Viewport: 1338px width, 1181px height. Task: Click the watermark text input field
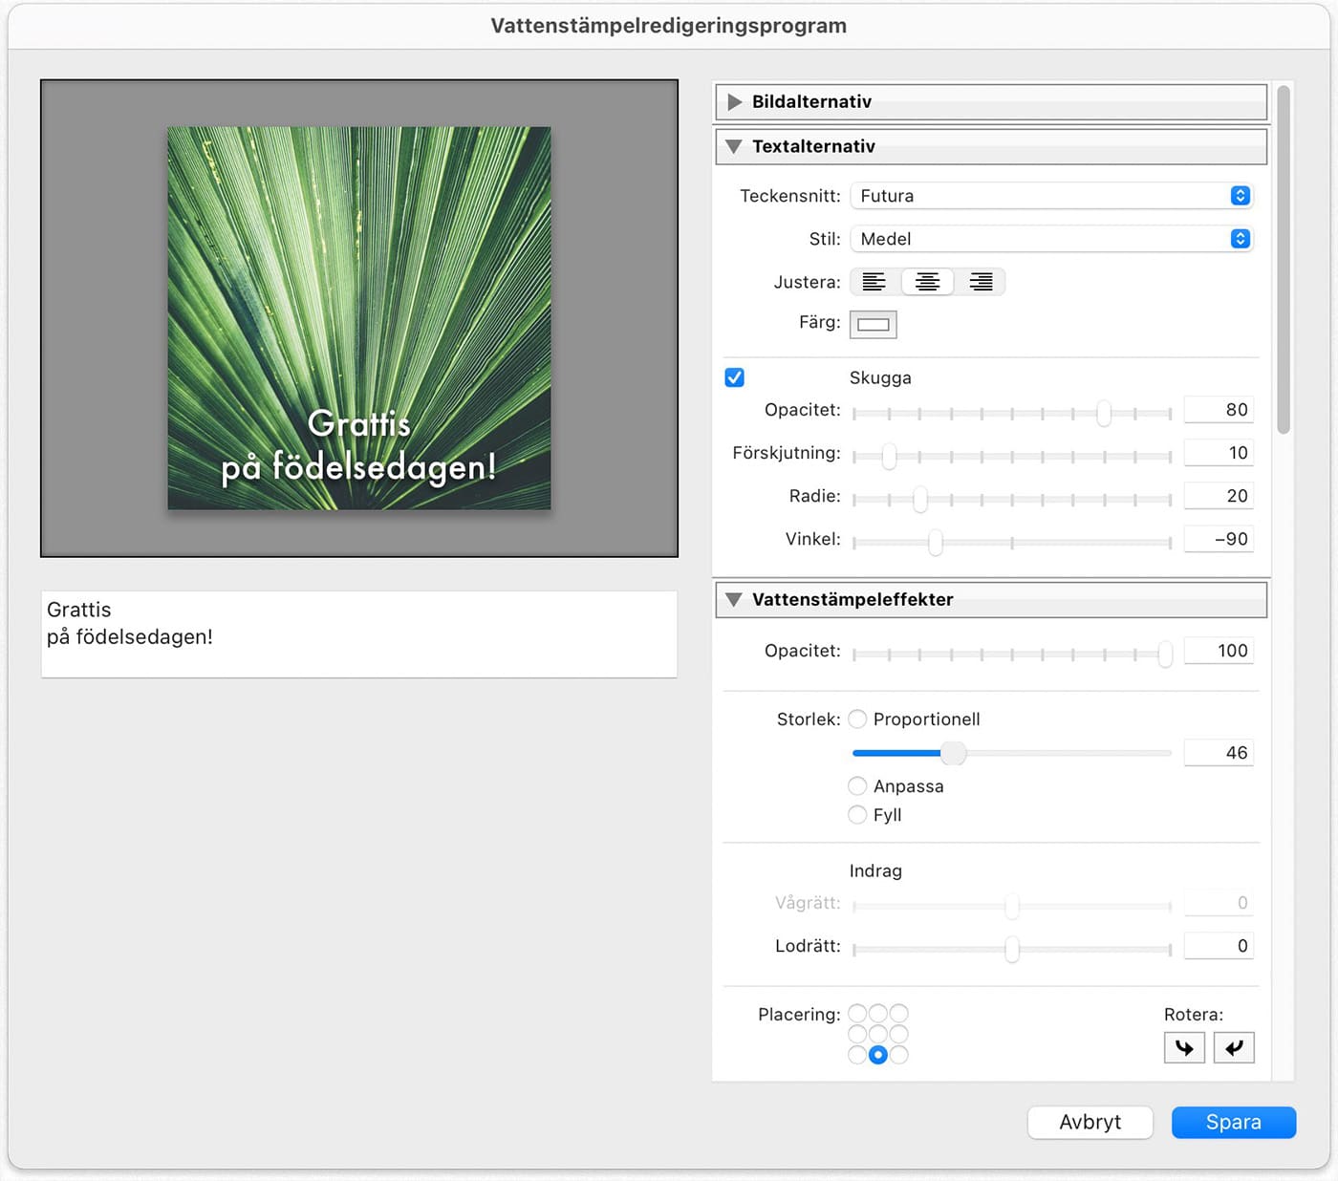[x=358, y=633]
